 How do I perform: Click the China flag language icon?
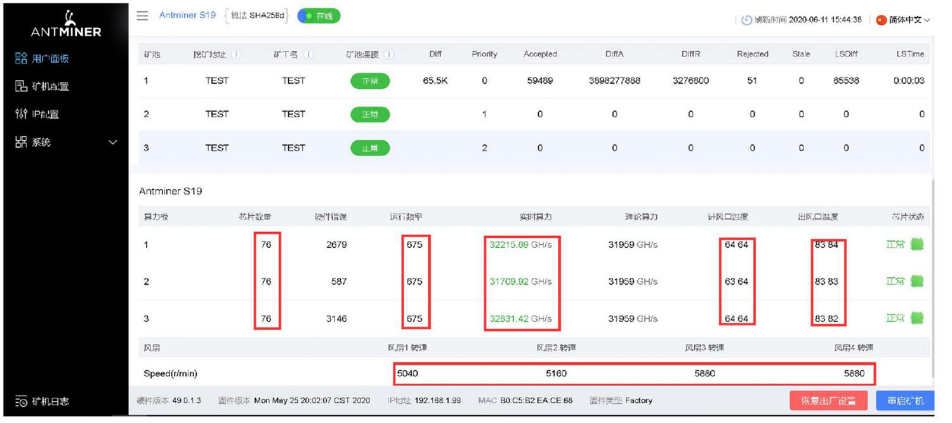tap(881, 20)
